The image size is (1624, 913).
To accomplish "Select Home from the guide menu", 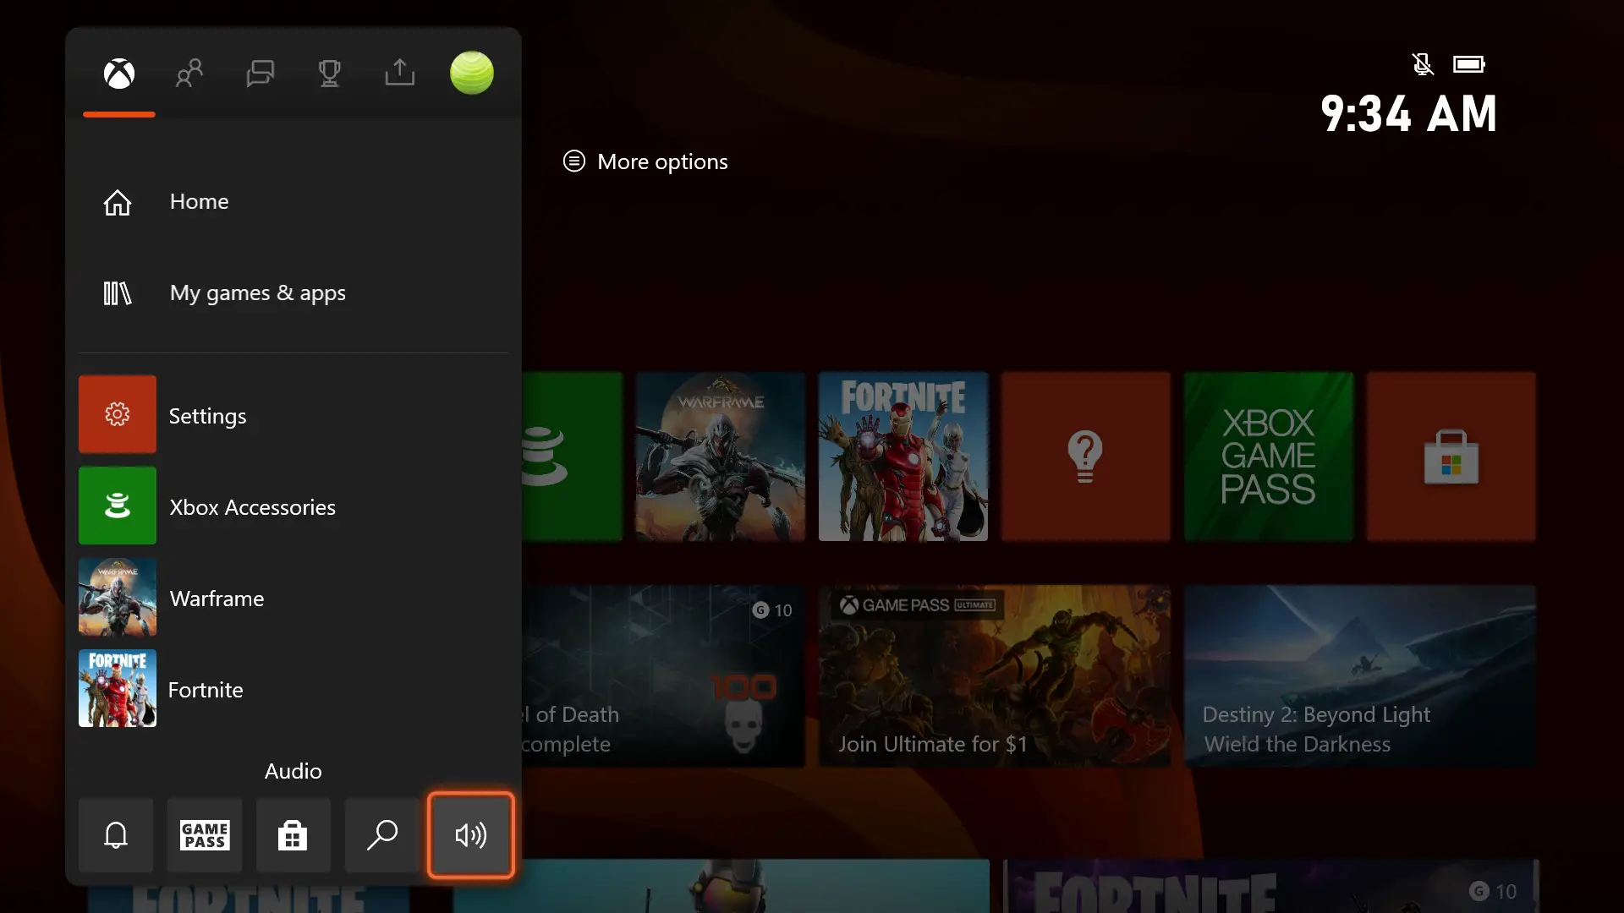I will pyautogui.click(x=199, y=202).
